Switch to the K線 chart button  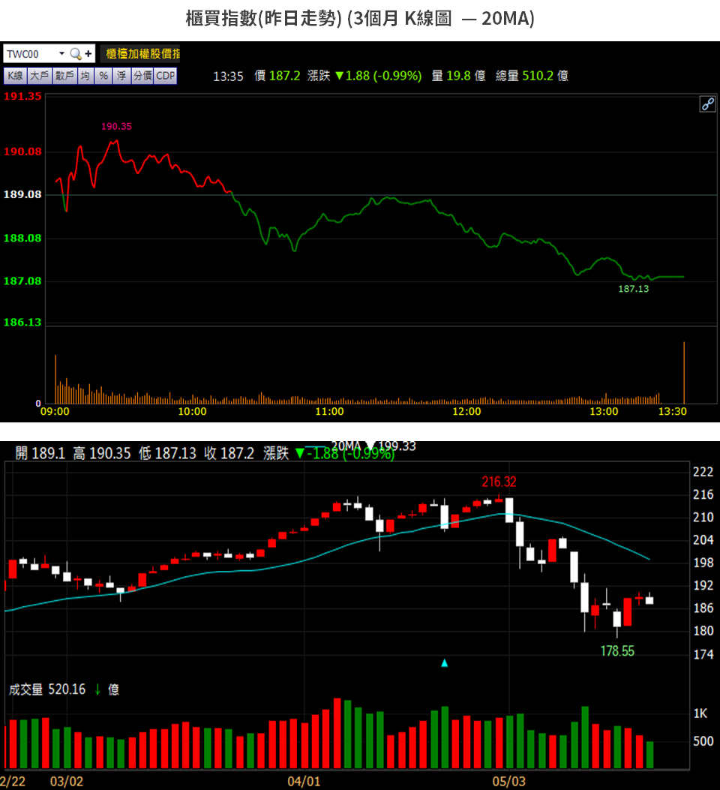[x=15, y=76]
